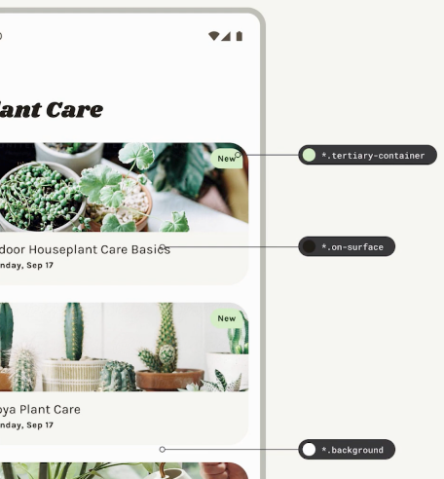Click the annotation circle marker for background
This screenshot has width=444, height=479.
(x=163, y=450)
